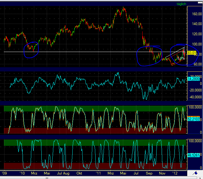Click the Nov date axis label
Screen dimensions: 203x179
pos(162,173)
